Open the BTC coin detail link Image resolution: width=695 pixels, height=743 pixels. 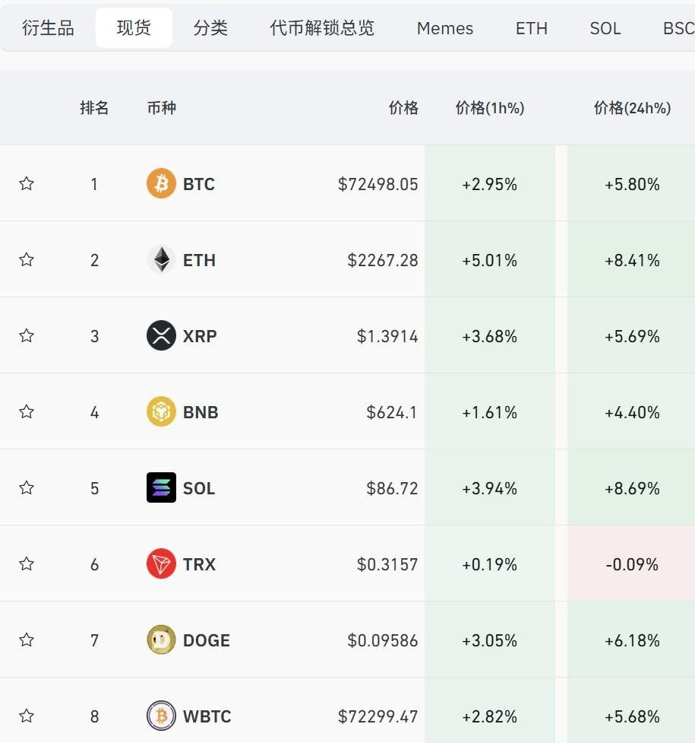click(198, 183)
